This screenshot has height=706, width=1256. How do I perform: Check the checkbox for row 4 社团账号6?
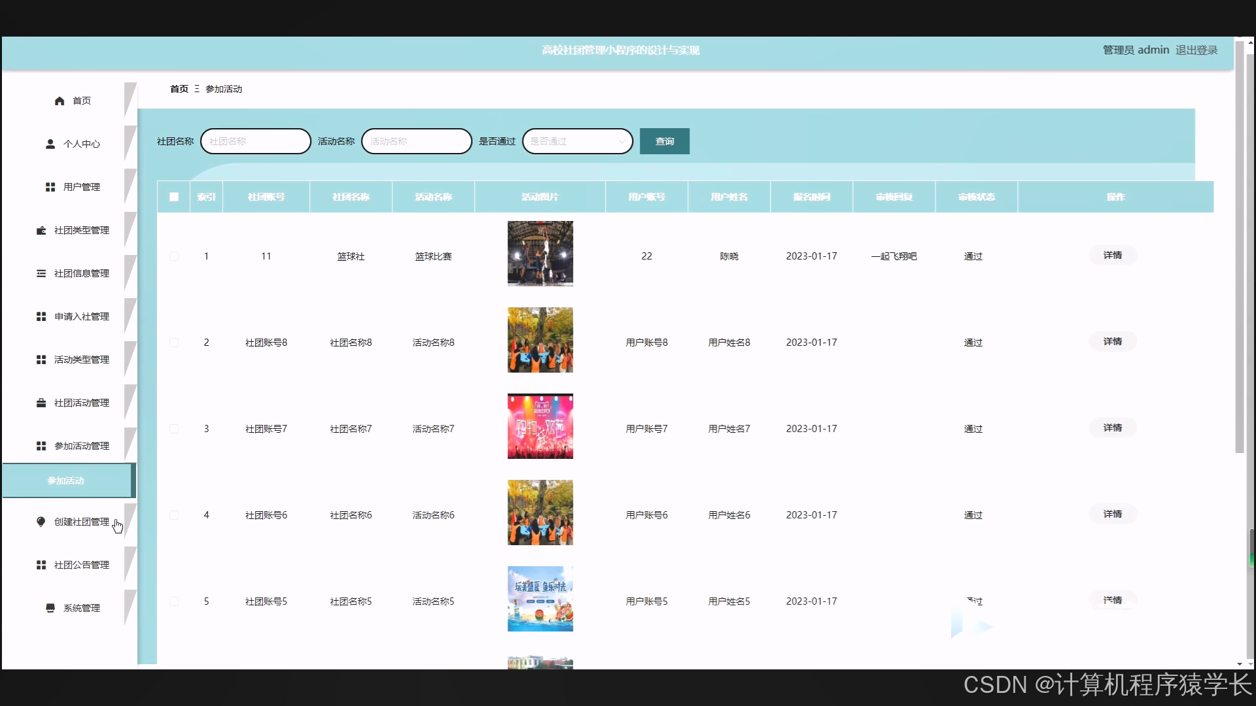tap(174, 515)
